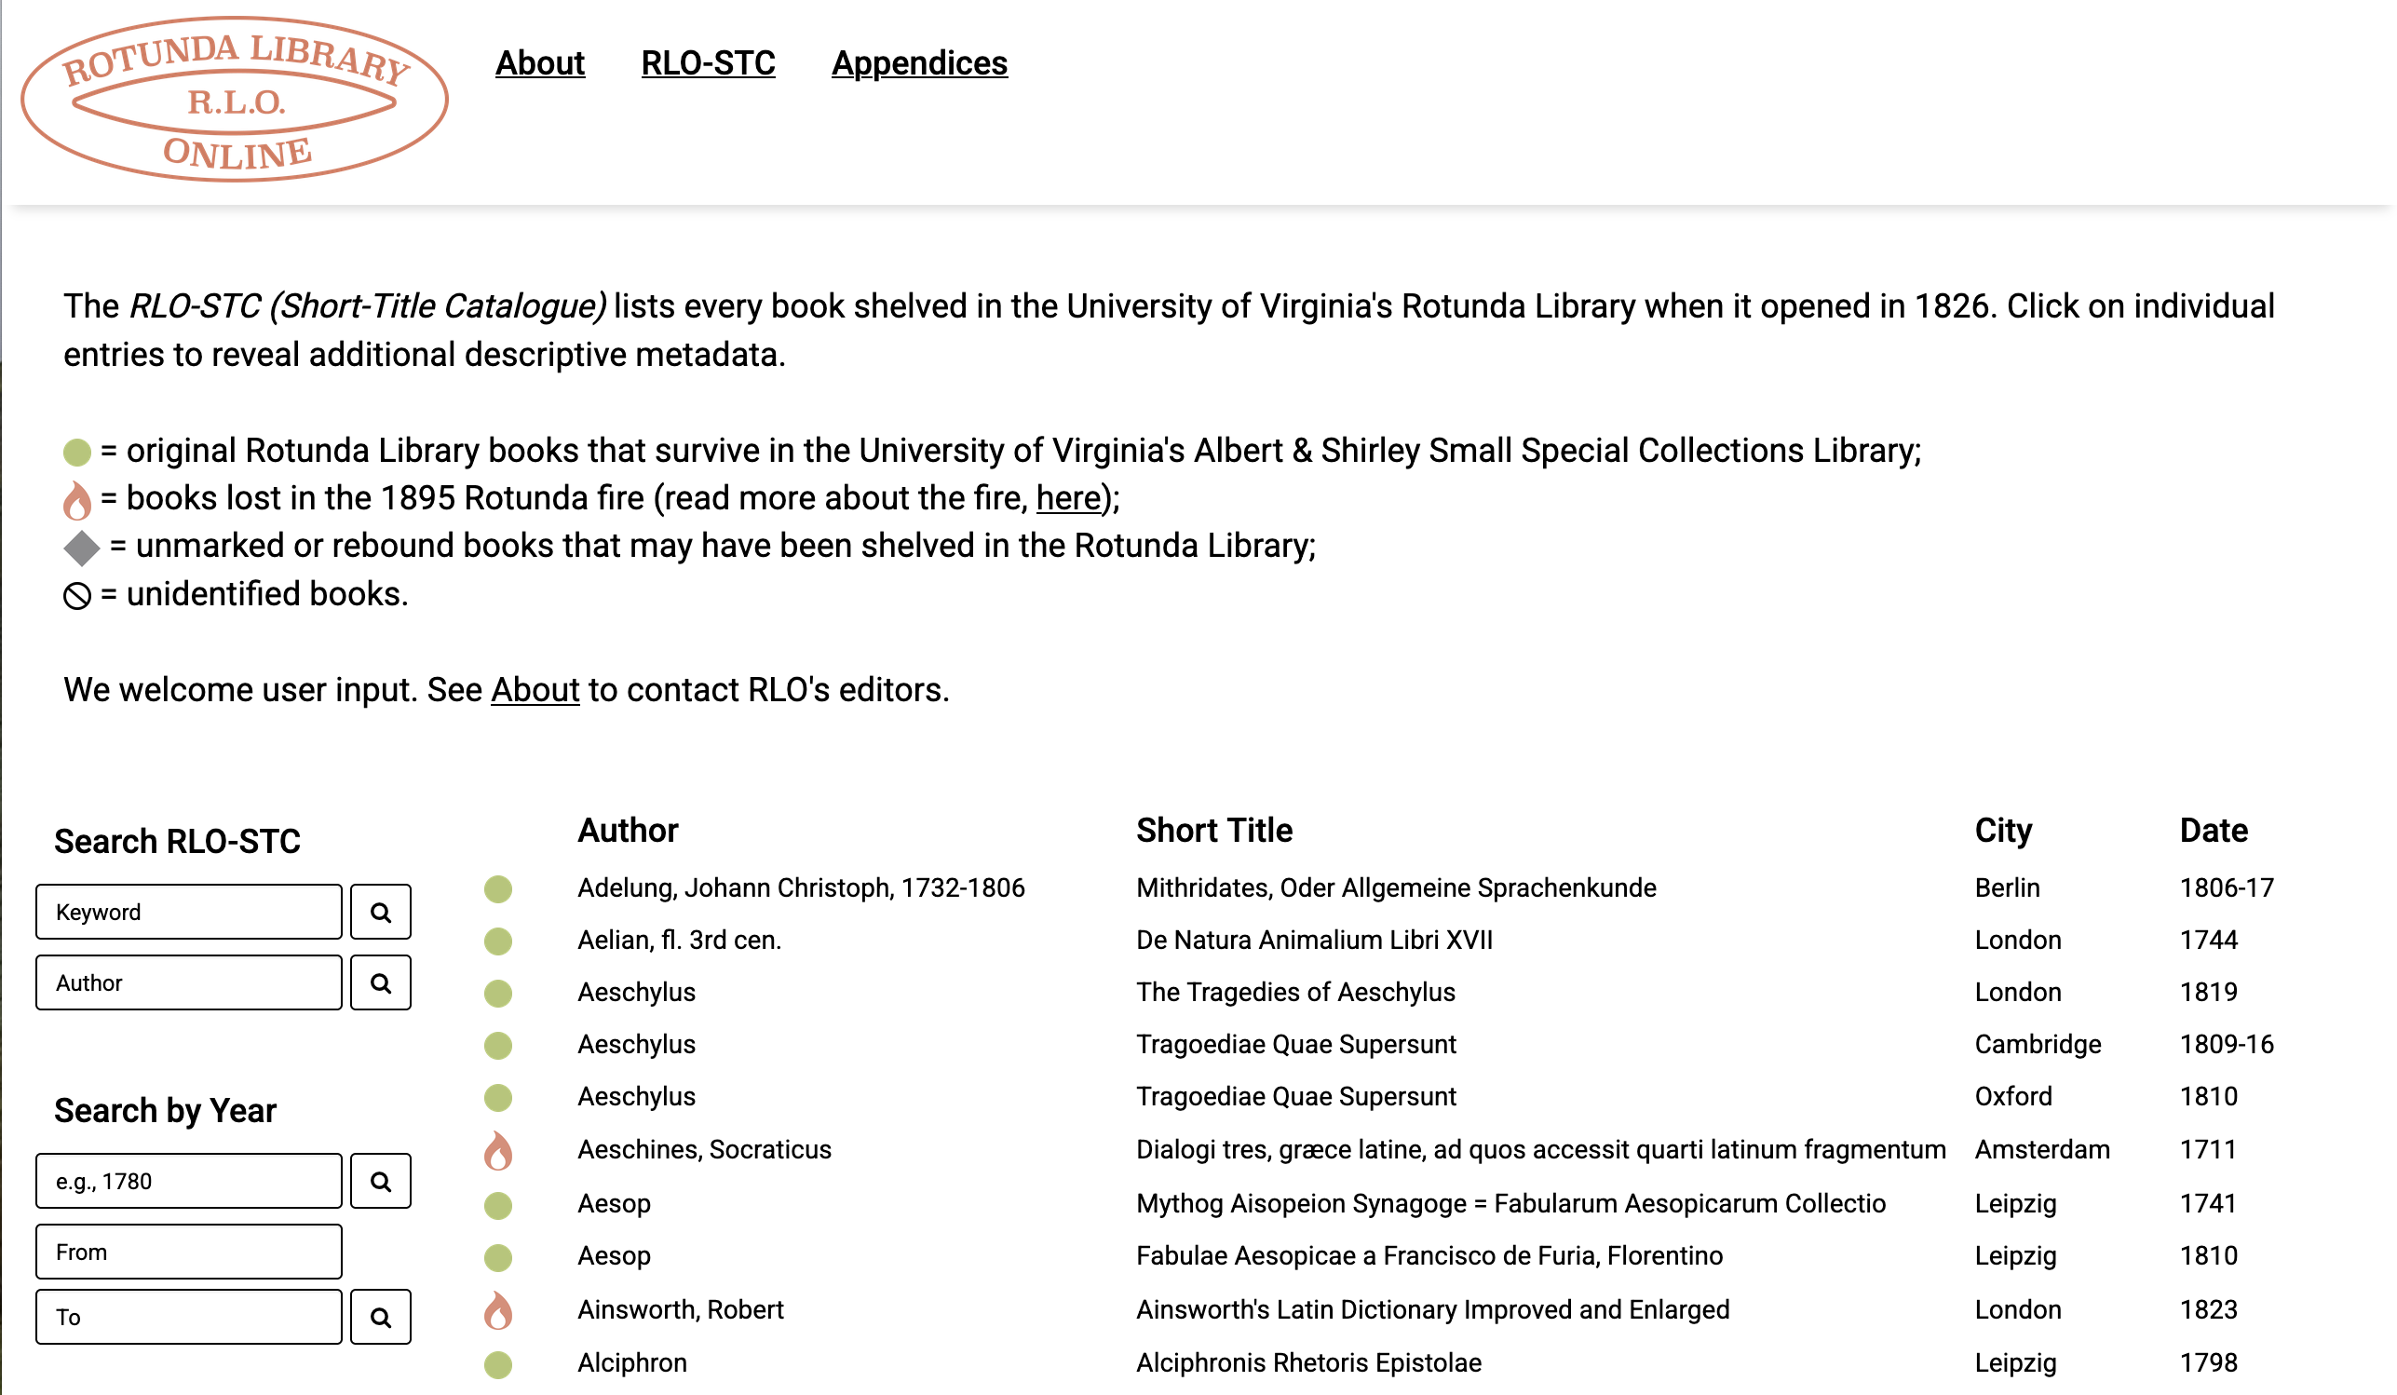Click the 'e.g., 1780' year field

(188, 1181)
